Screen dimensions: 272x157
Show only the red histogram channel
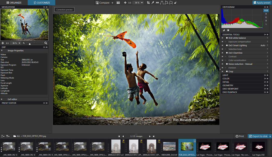266,14
